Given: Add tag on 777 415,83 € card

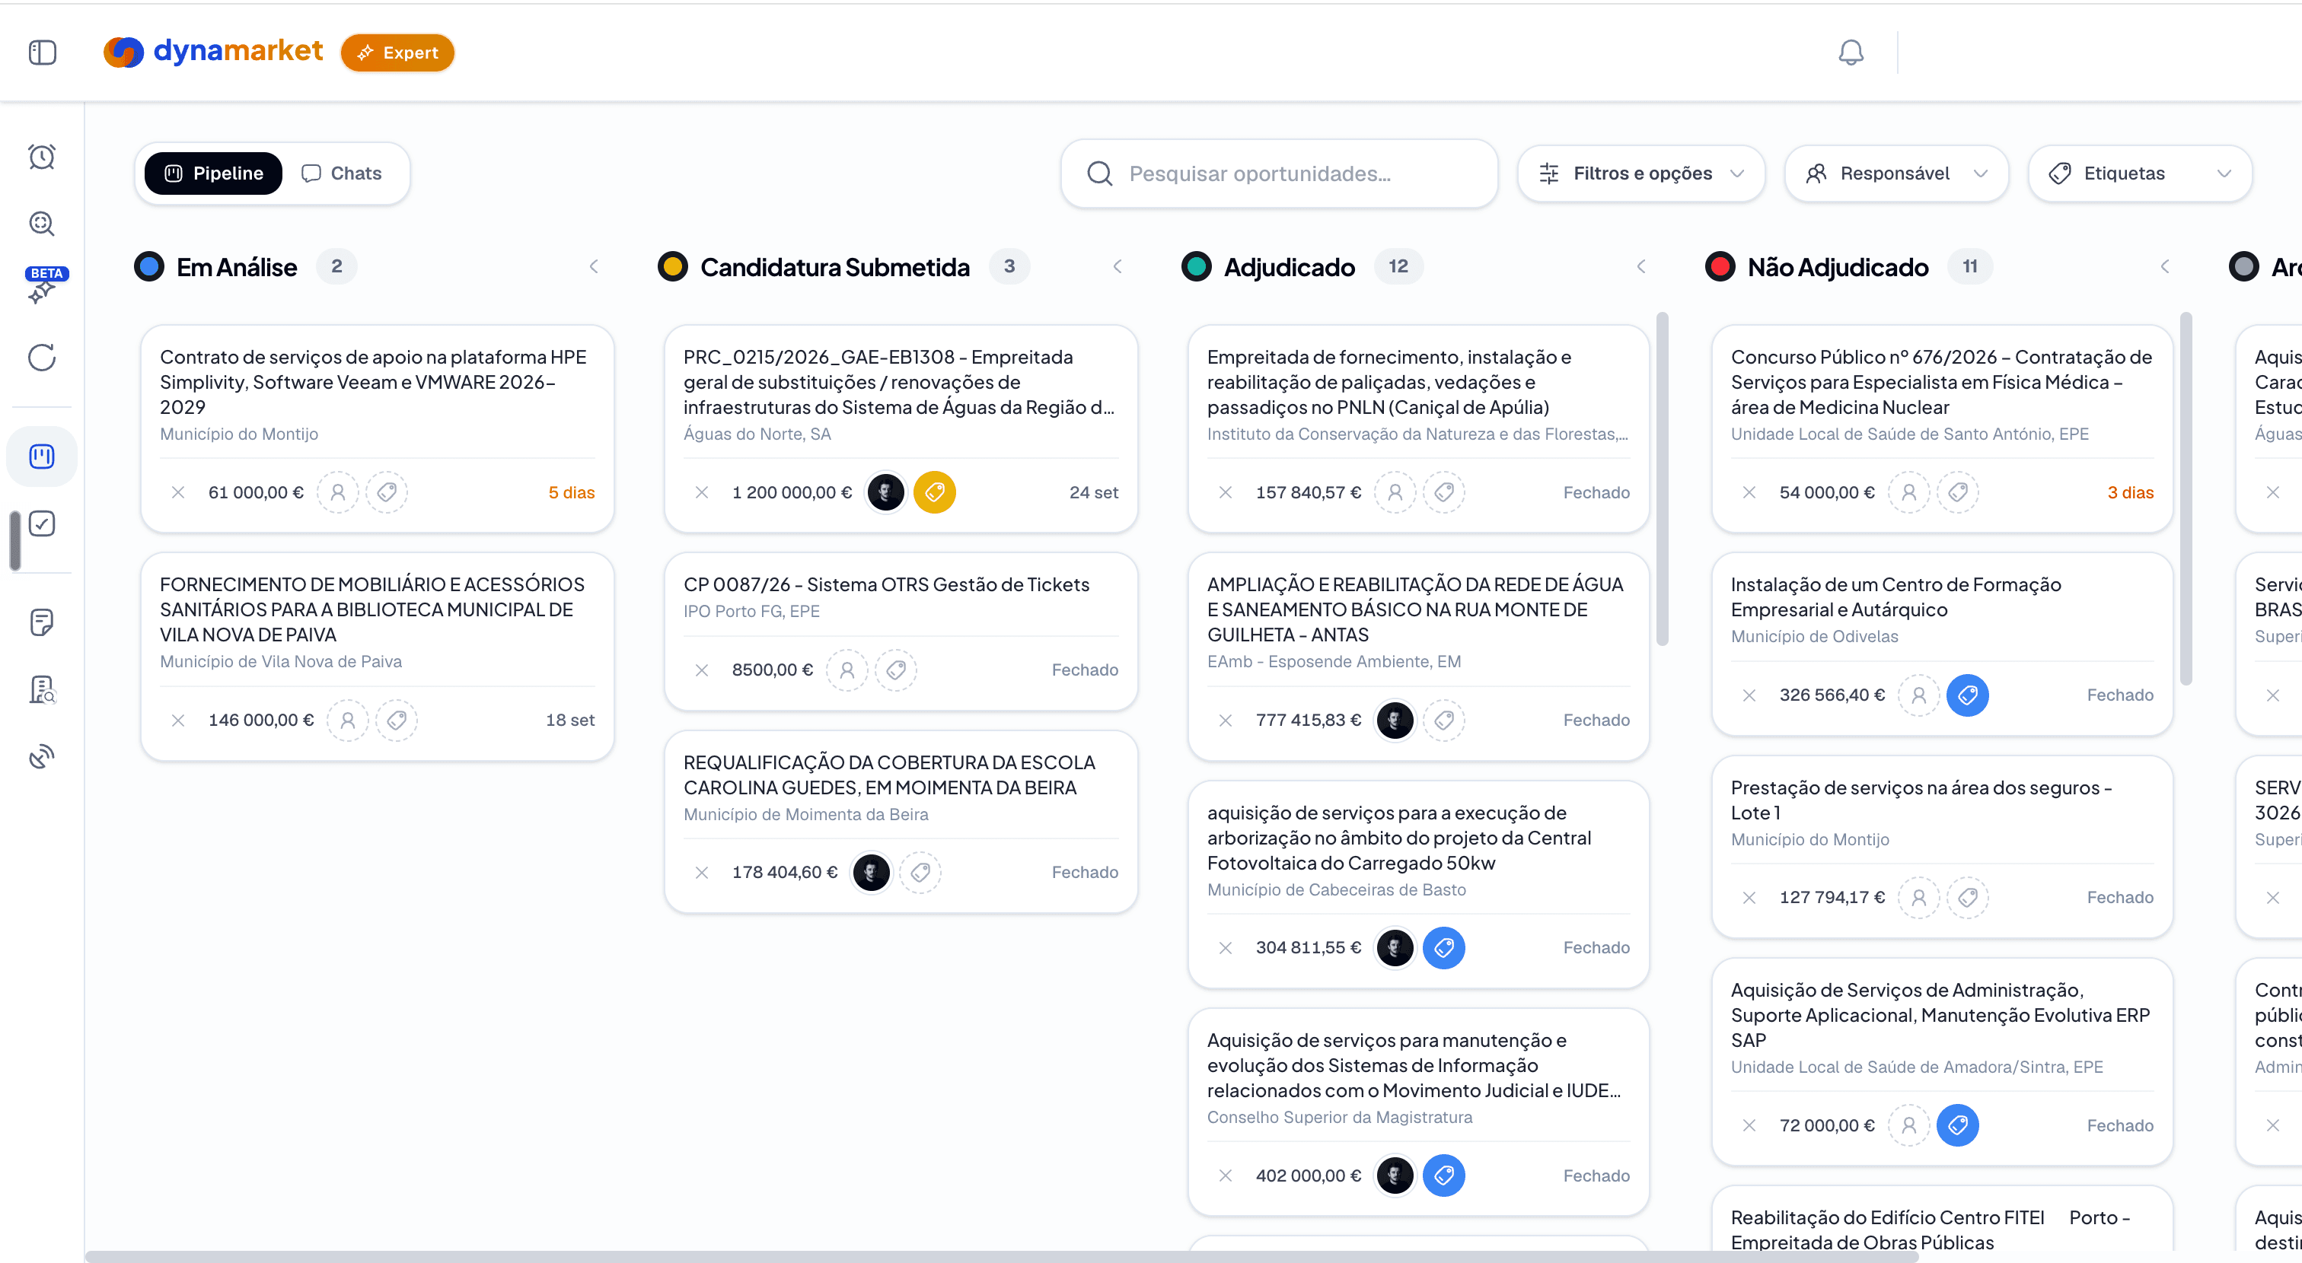Looking at the screenshot, I should 1444,720.
